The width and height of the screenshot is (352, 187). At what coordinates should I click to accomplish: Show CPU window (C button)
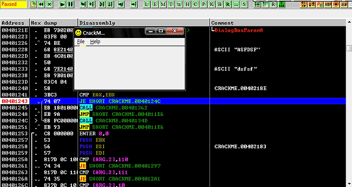tap(195, 4)
